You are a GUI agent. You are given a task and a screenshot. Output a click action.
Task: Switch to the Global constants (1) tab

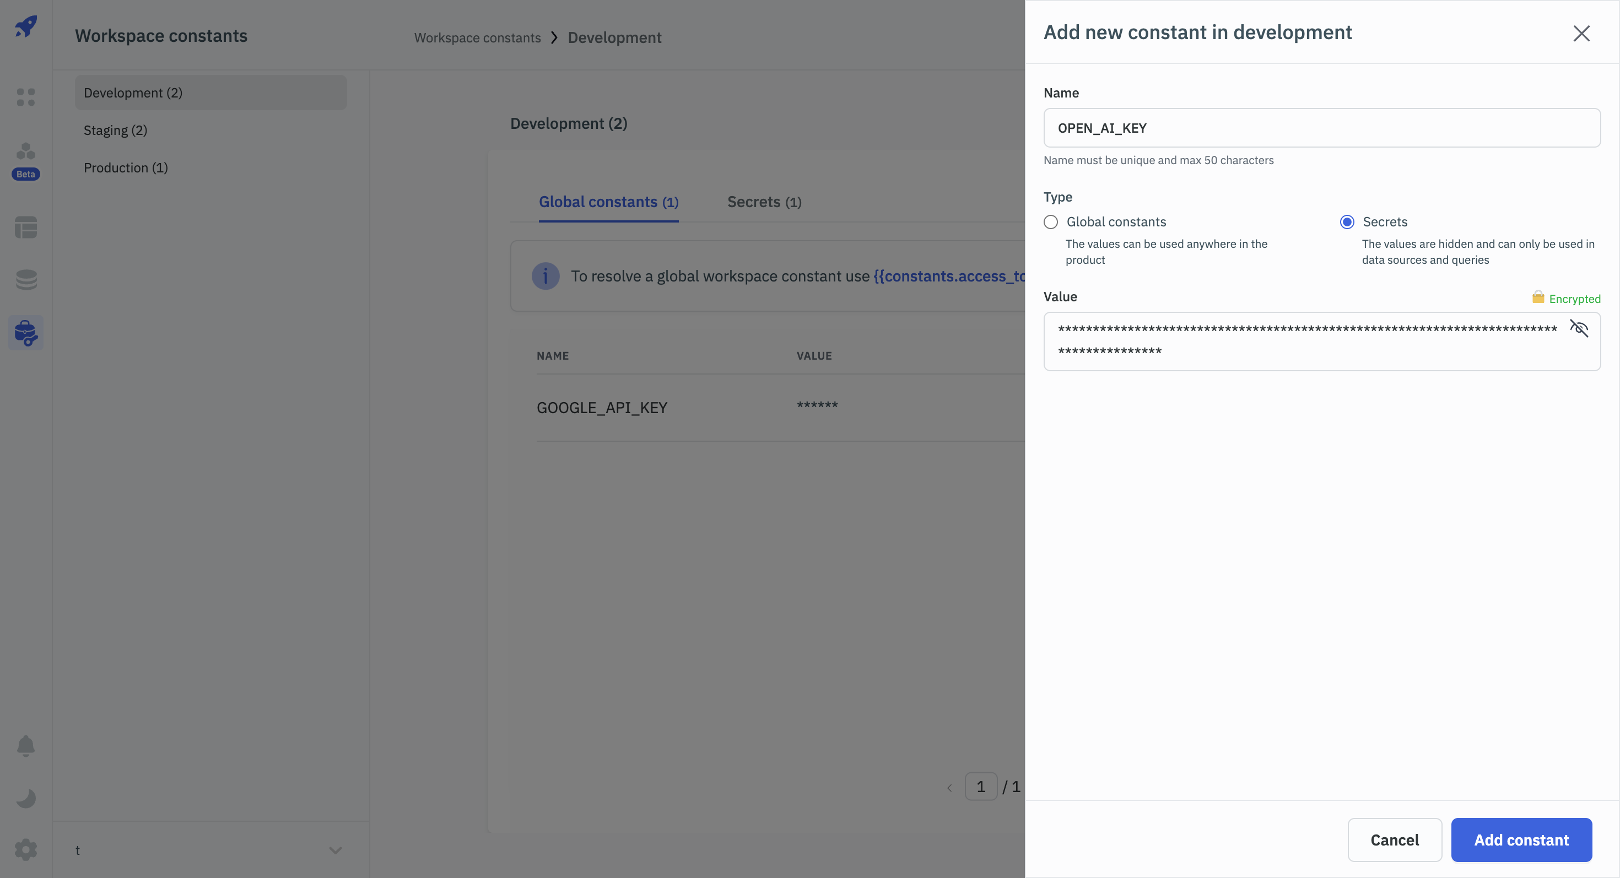pos(609,201)
